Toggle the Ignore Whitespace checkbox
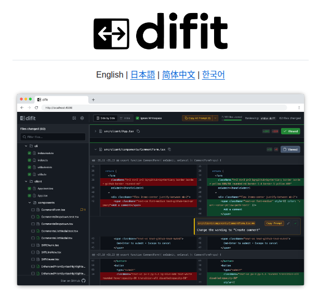This screenshot has height=303, width=318. click(138, 118)
